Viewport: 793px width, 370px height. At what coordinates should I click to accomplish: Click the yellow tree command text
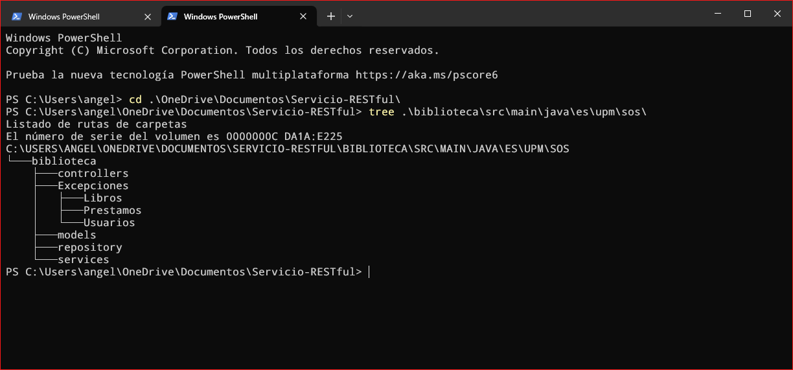tap(382, 112)
